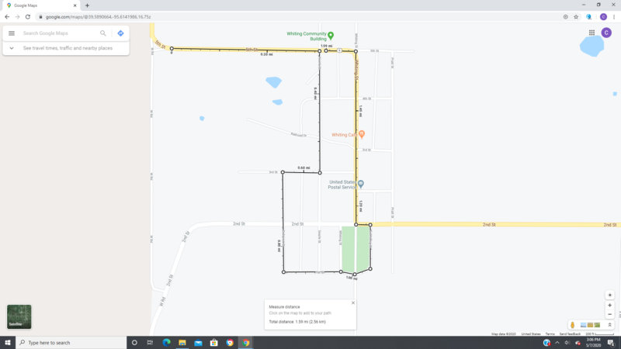
Task: Bookmark this page with the star
Action: [x=576, y=17]
